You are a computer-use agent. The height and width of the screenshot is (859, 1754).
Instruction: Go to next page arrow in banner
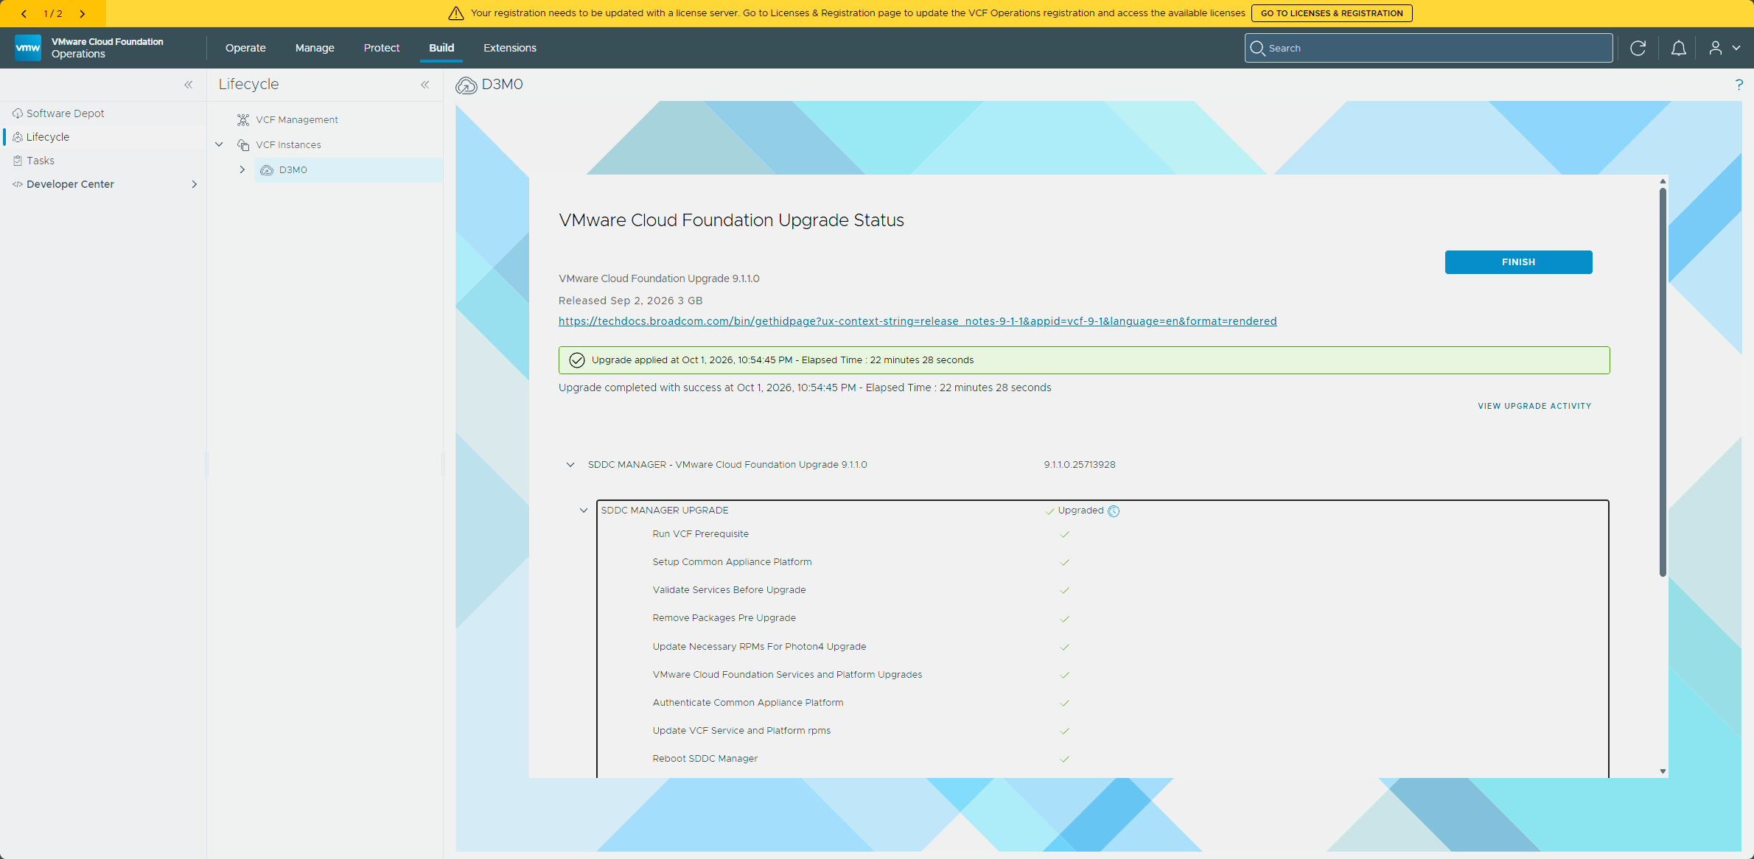[x=82, y=13]
